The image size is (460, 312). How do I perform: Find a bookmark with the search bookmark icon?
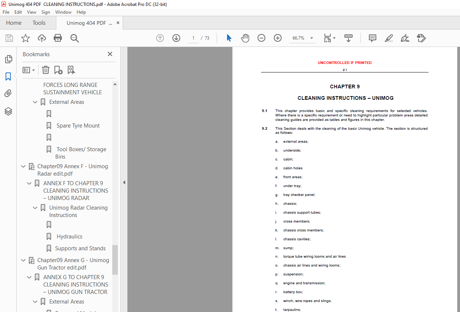pos(71,70)
